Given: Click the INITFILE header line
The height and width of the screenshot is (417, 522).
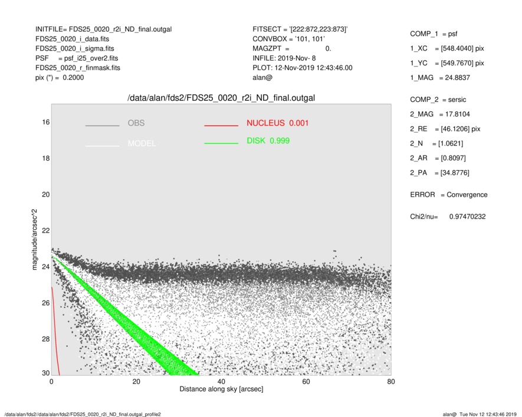Looking at the screenshot, I should [x=103, y=29].
